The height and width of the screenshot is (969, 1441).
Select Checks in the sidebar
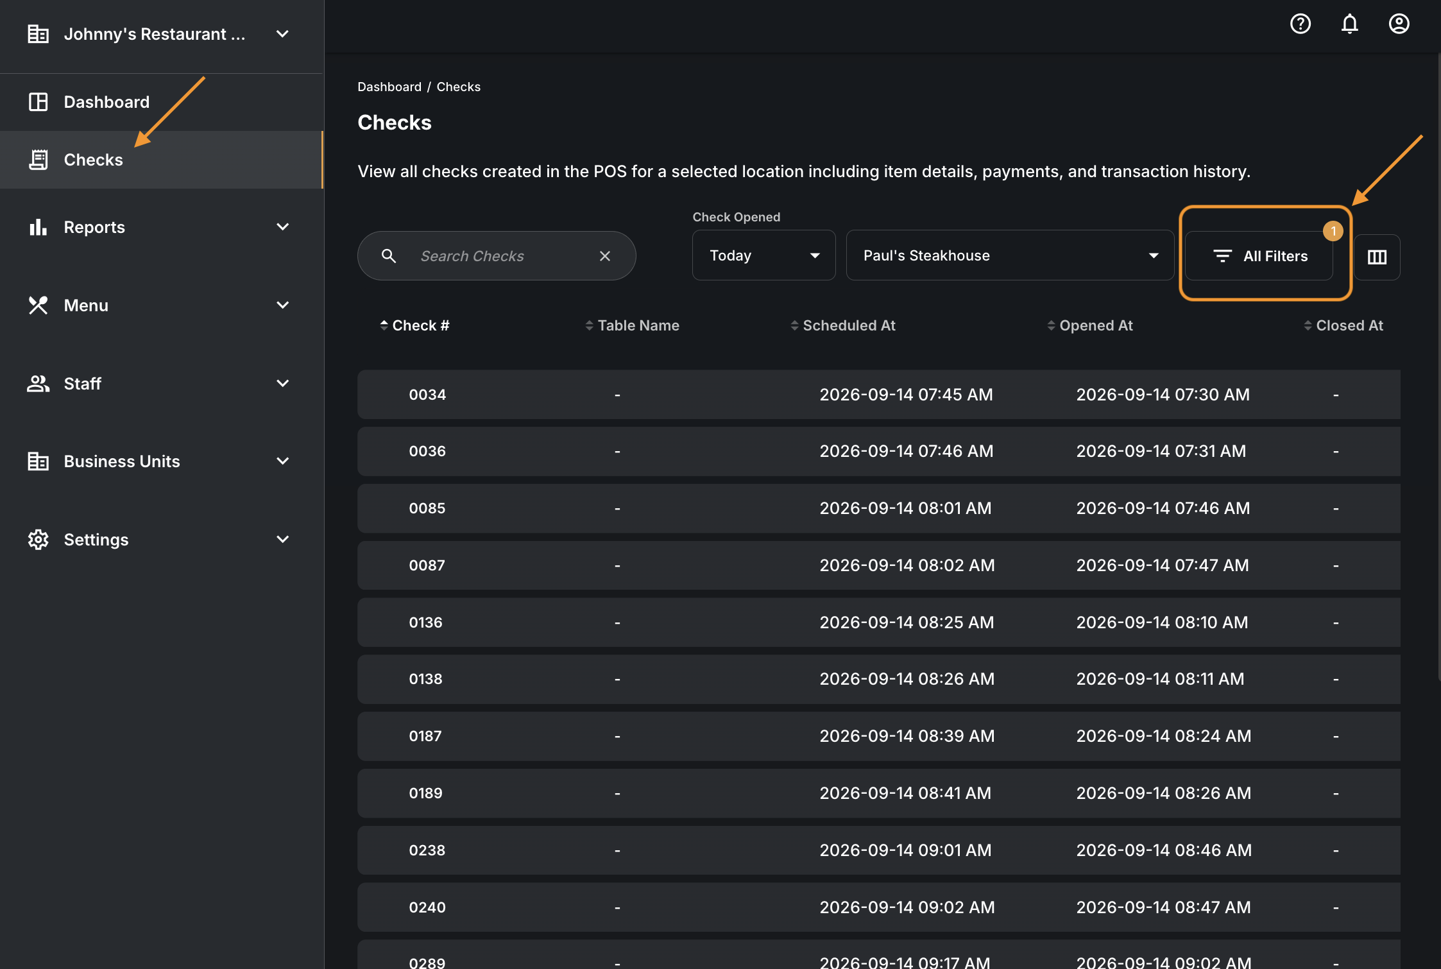[161, 160]
